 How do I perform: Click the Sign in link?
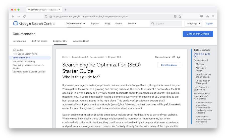209,24
